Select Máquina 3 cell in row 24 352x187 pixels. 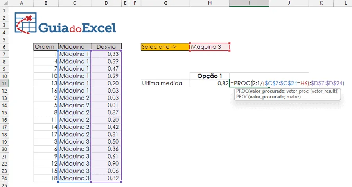coord(75,178)
